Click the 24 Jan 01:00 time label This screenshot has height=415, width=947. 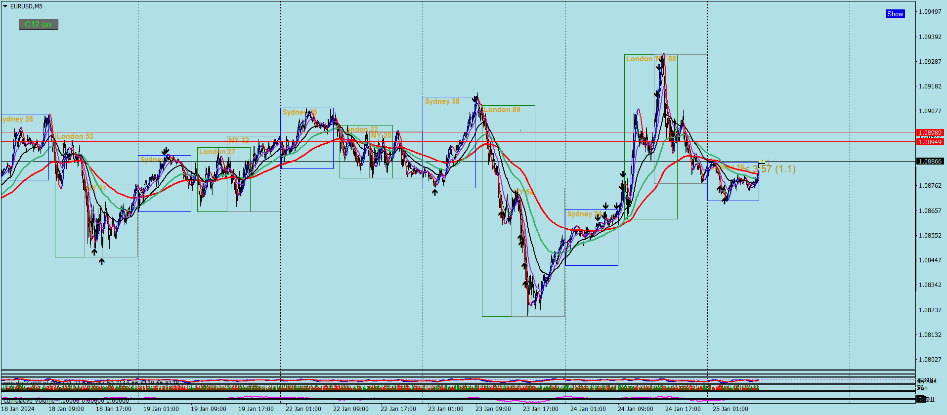click(x=588, y=409)
